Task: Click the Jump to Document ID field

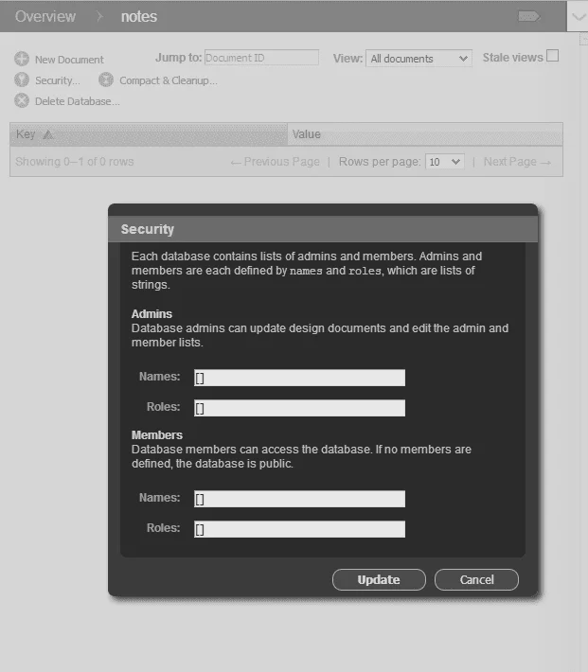Action: (261, 58)
